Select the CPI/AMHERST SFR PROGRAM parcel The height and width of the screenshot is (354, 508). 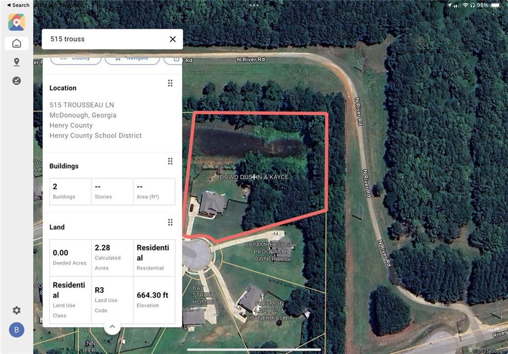[x=270, y=252]
